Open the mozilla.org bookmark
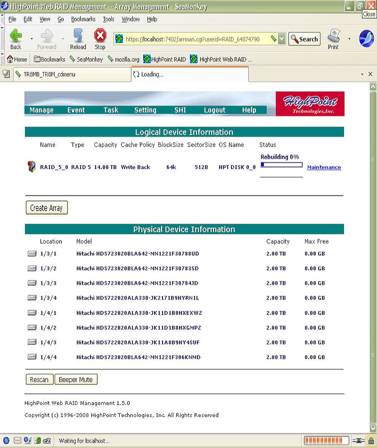The width and height of the screenshot is (377, 448). coord(123,59)
